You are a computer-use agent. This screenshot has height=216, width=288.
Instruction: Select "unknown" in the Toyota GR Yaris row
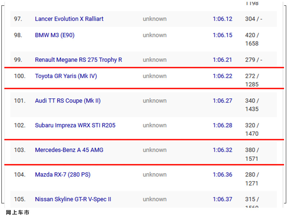(155, 76)
